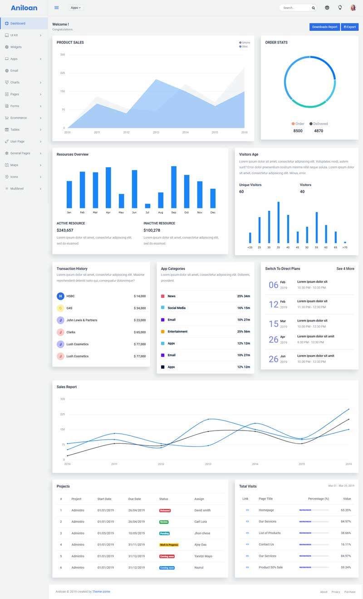This screenshot has height=599, width=363.
Task: Select Dashboard in the sidebar
Action: pyautogui.click(x=18, y=23)
